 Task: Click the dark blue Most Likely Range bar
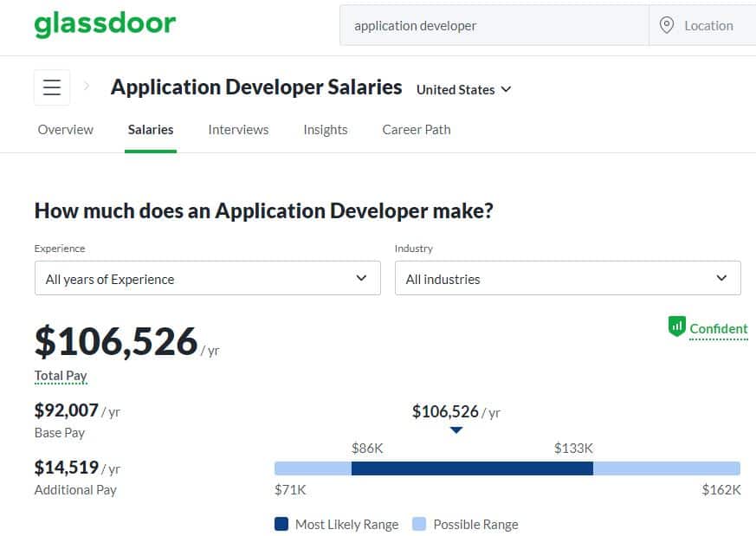(x=472, y=468)
